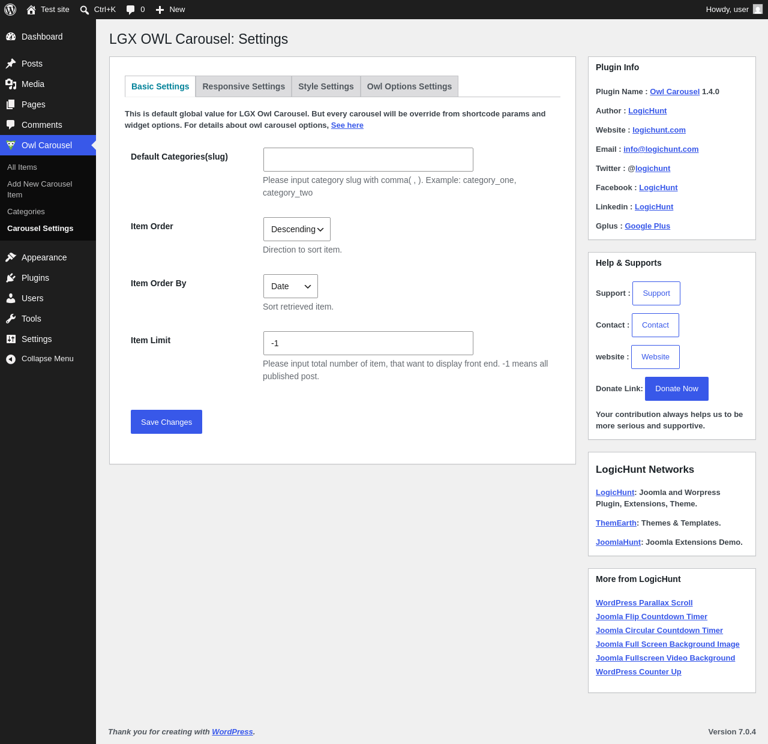Click Donate Now button
Image resolution: width=768 pixels, height=744 pixels.
pos(677,389)
